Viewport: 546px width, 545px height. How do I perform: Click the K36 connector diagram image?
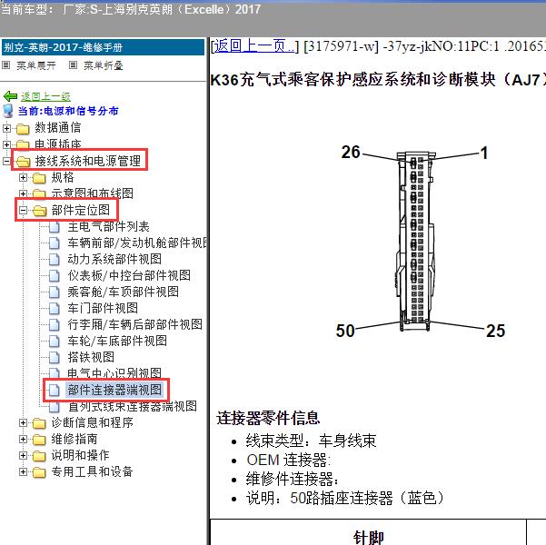tap(420, 241)
